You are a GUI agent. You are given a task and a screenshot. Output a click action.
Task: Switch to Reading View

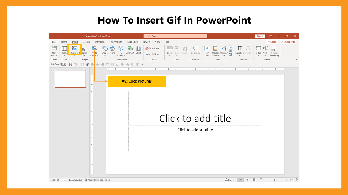pyautogui.click(x=254, y=180)
